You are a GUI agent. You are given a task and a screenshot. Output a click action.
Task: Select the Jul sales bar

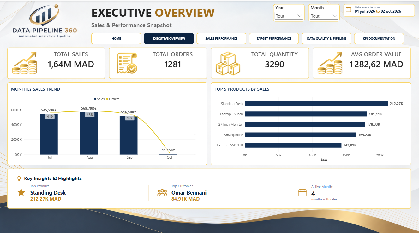point(49,134)
